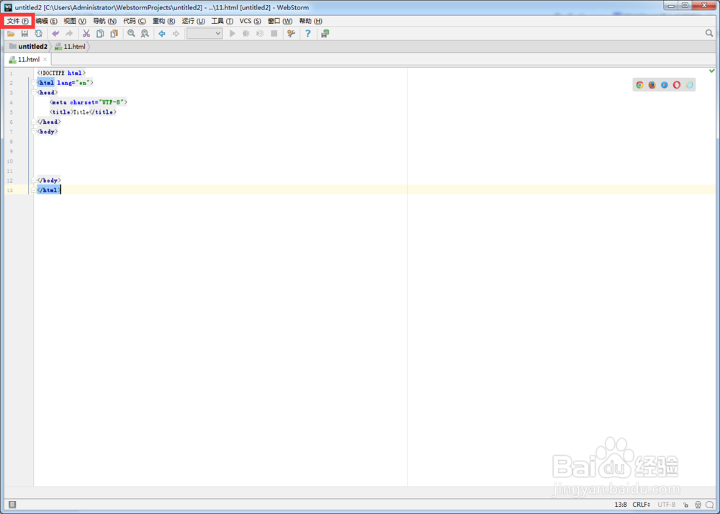Collapse the head element code fold

click(35, 92)
